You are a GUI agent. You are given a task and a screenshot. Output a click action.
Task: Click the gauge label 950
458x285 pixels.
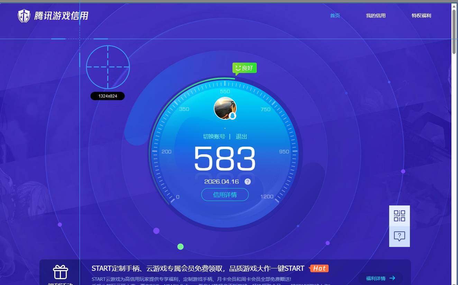(x=284, y=151)
